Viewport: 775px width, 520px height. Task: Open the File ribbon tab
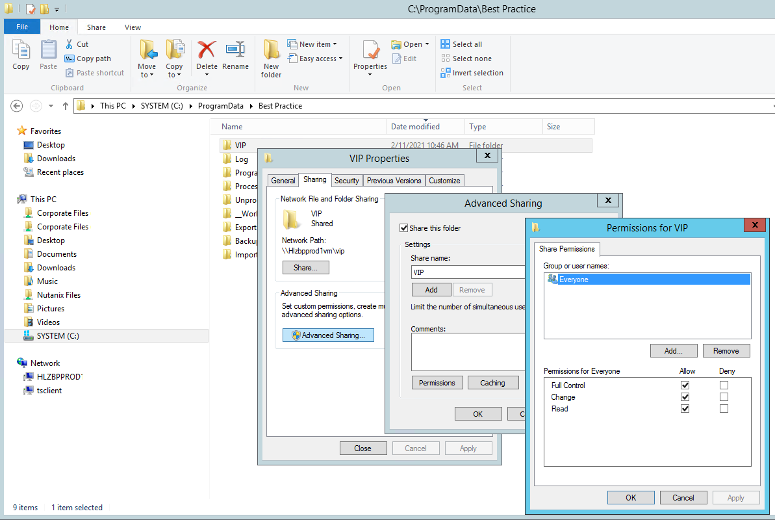coord(21,27)
